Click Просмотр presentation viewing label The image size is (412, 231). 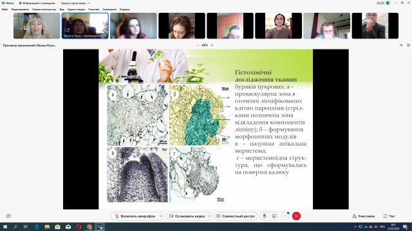(30, 46)
